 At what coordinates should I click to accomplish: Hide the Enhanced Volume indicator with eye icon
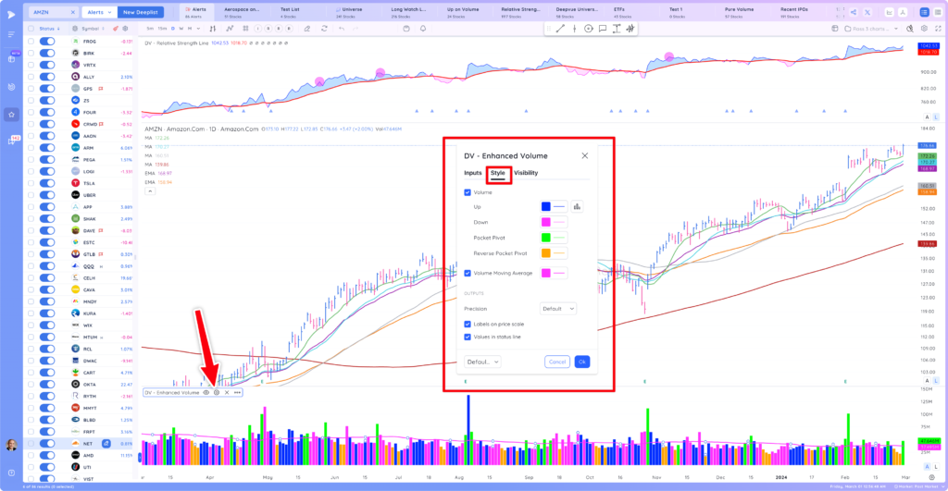pyautogui.click(x=206, y=393)
